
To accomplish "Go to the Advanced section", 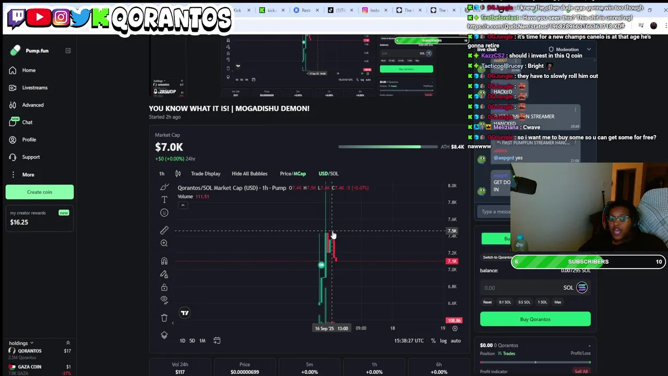I will [32, 105].
